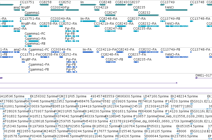Select the LD47160.5prime EST label
This screenshot has width=212, height=140.
pyautogui.click(x=156, y=96)
